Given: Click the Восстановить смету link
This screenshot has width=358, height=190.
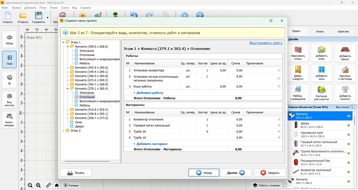Looking at the screenshot, I should pyautogui.click(x=266, y=43).
